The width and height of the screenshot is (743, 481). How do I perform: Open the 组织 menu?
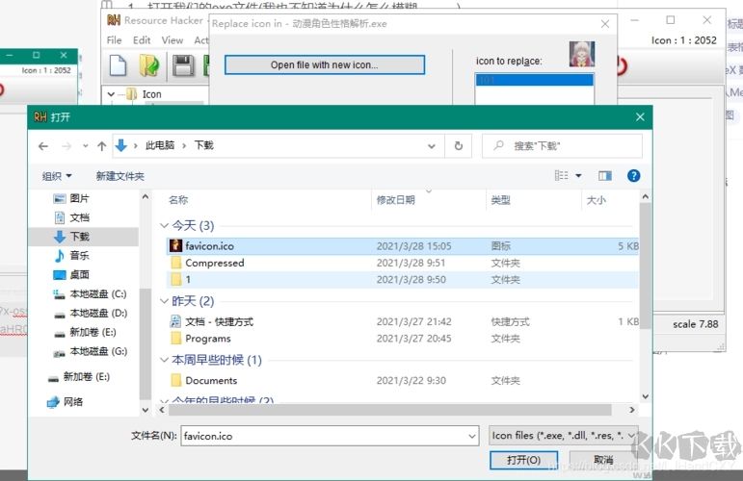[x=57, y=176]
